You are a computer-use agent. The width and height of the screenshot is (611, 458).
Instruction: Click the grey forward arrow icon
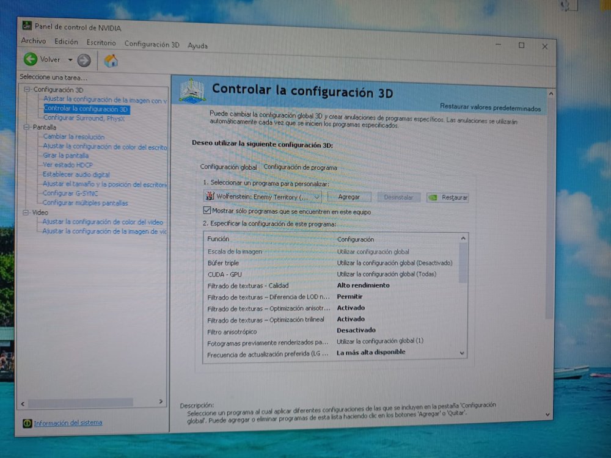pyautogui.click(x=84, y=60)
